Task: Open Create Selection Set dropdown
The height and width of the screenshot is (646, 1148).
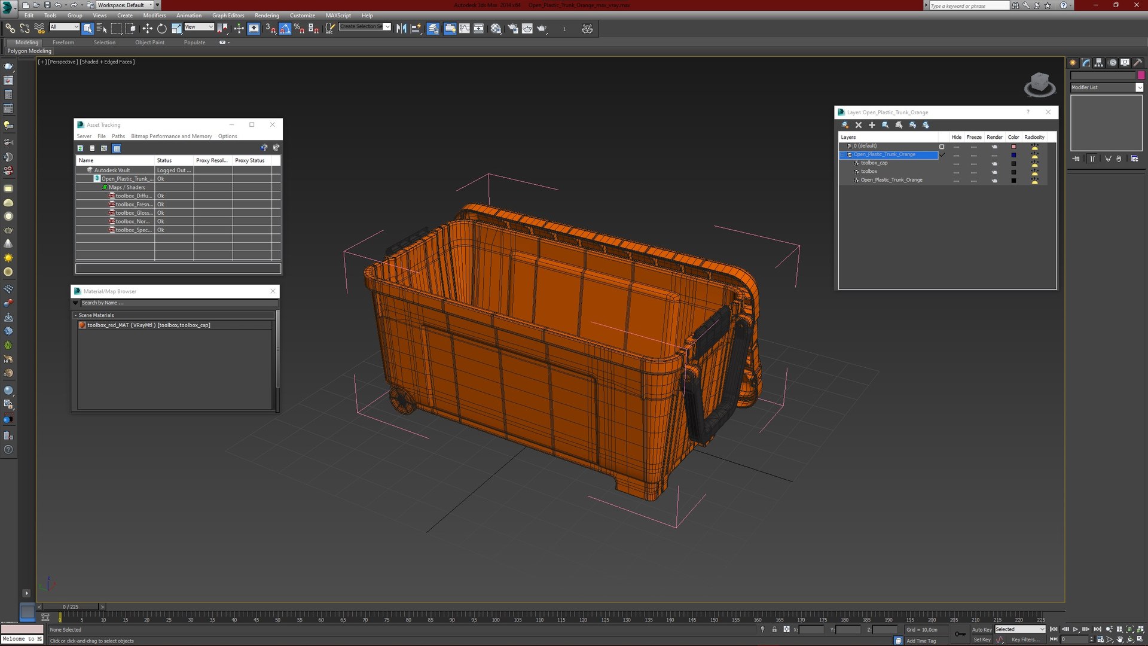Action: tap(365, 27)
